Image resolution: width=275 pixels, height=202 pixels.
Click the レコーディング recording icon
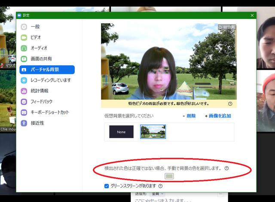[x=24, y=80]
